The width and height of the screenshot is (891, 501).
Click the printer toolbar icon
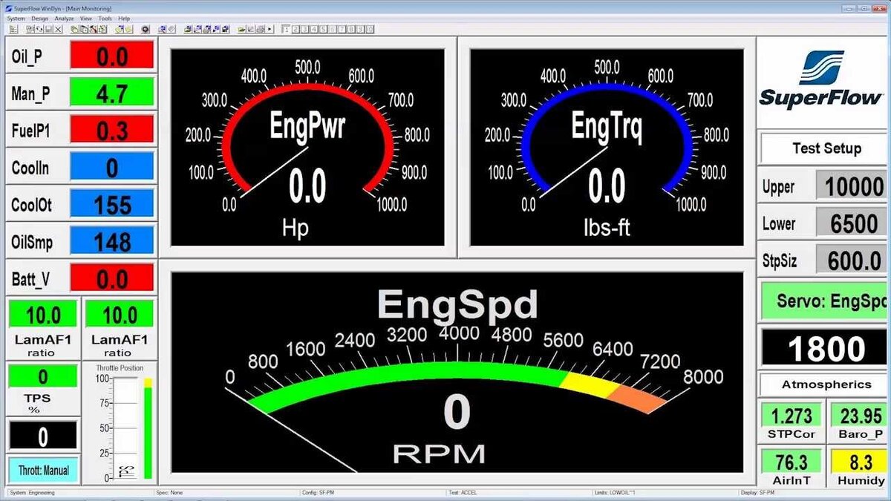[x=261, y=29]
